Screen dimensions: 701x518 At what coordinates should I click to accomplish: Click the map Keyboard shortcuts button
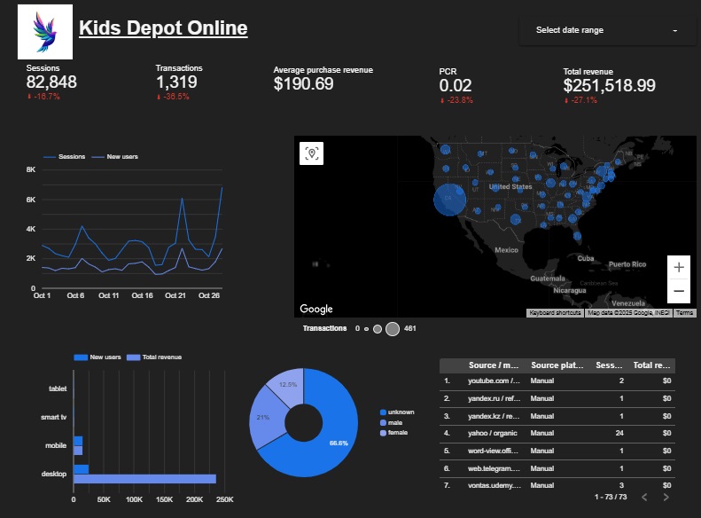[x=556, y=313]
